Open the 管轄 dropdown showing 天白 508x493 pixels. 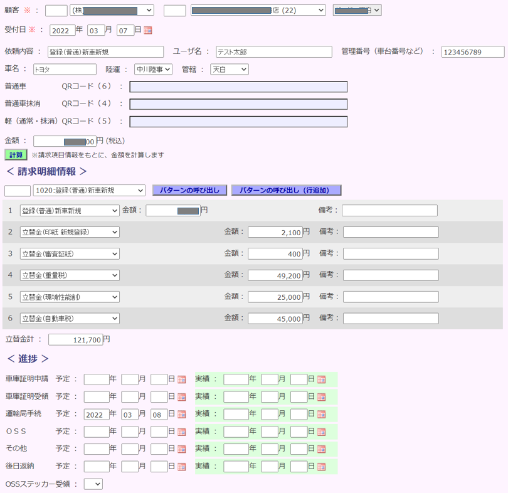pos(228,69)
